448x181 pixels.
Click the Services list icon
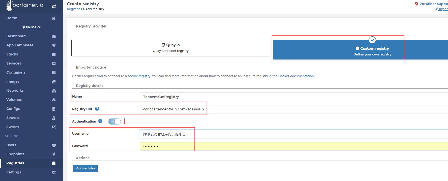tap(54, 64)
